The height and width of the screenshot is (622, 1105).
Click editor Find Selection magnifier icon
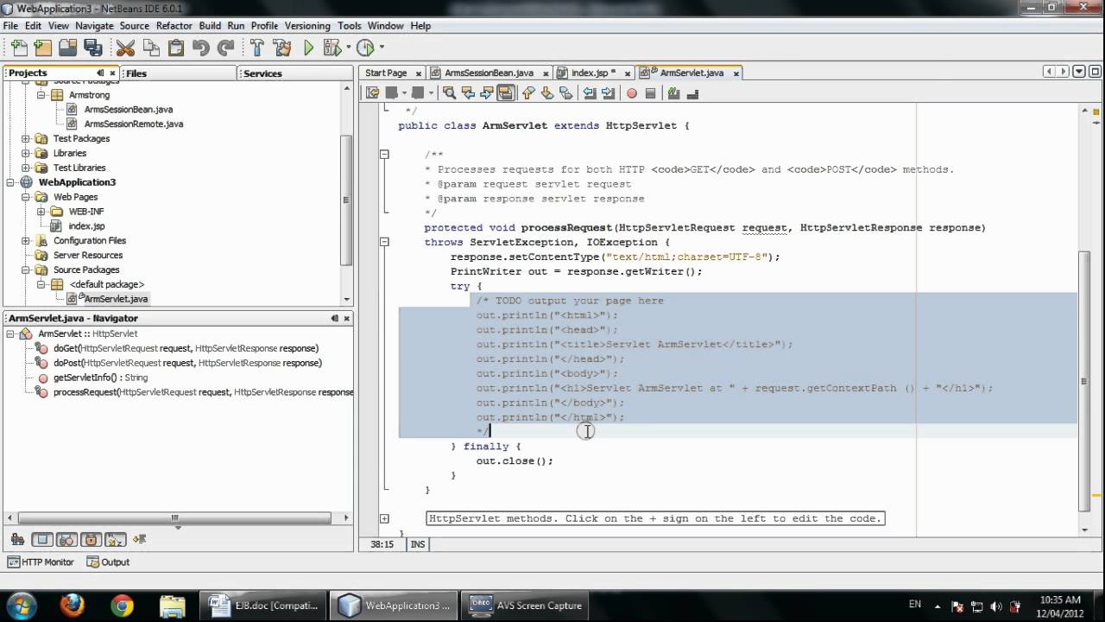(x=450, y=92)
